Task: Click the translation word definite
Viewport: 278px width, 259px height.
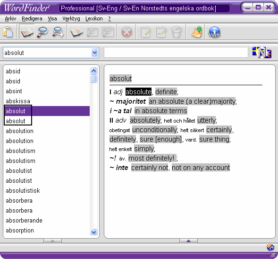Action: coord(166,92)
